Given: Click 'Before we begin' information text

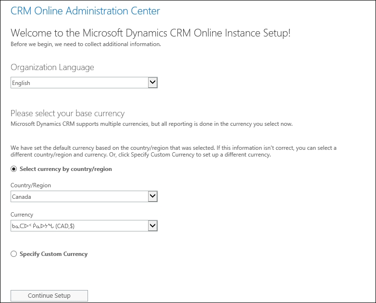Looking at the screenshot, I should pos(86,44).
